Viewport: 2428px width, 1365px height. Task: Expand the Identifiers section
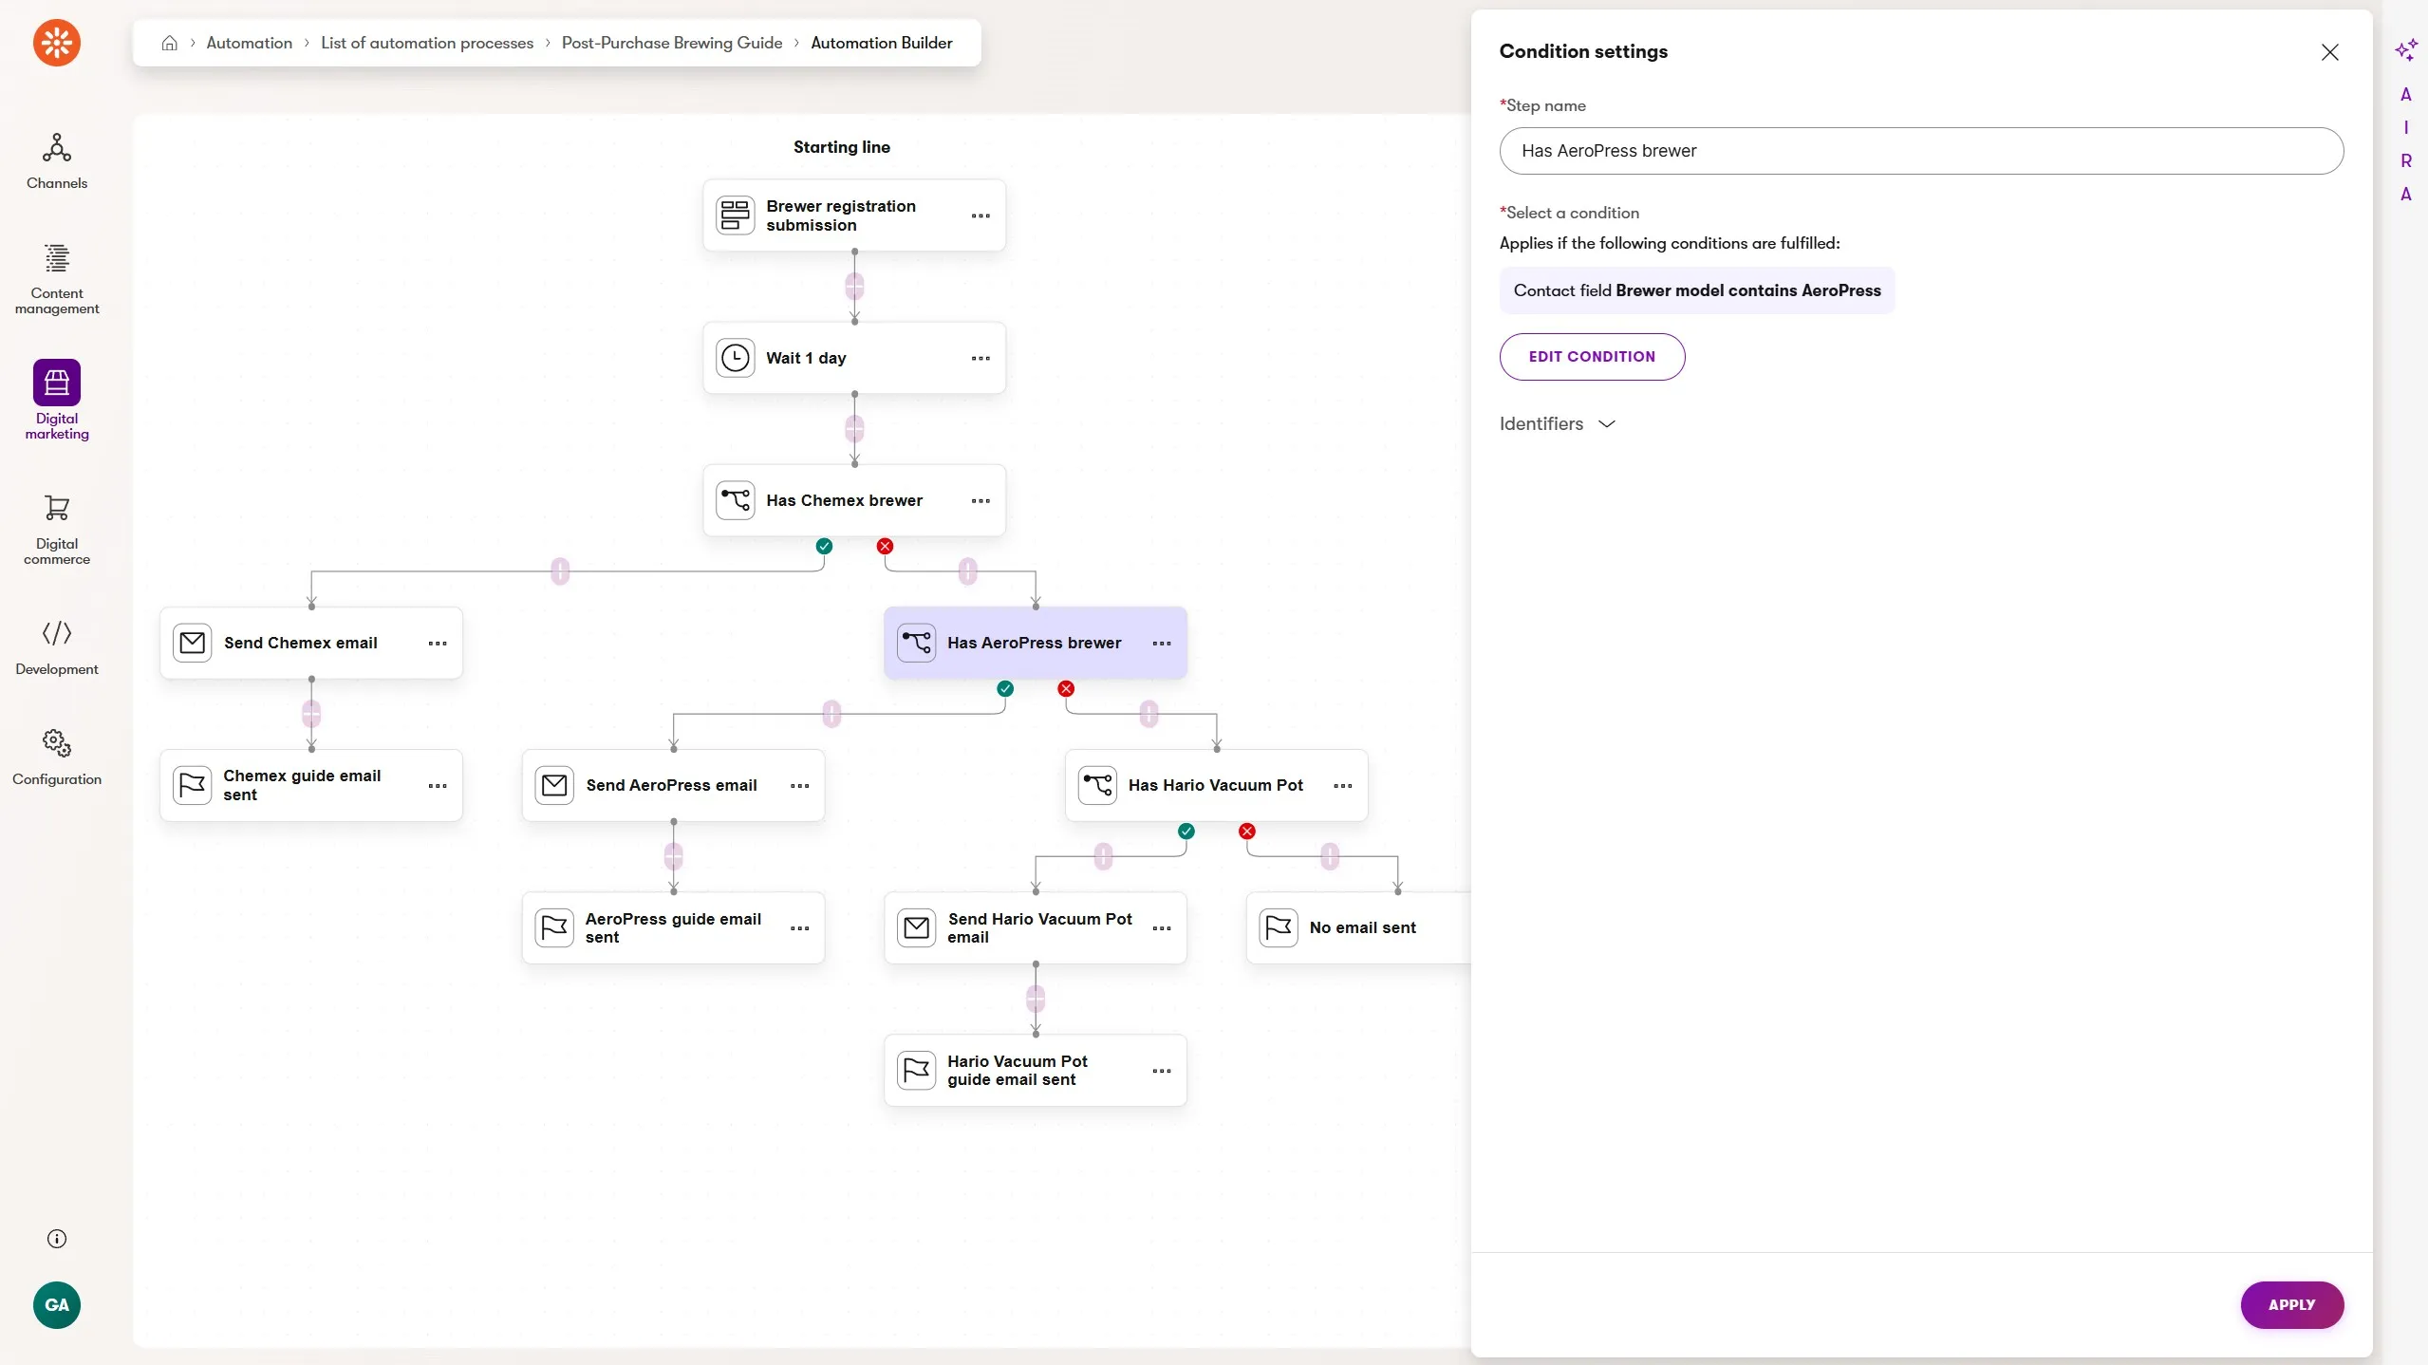(x=1557, y=423)
